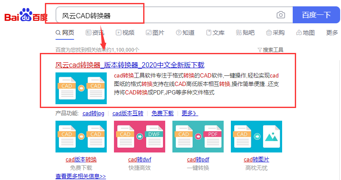Open the 贴吧 tab
The width and height of the screenshot is (341, 180).
pyautogui.click(x=245, y=33)
